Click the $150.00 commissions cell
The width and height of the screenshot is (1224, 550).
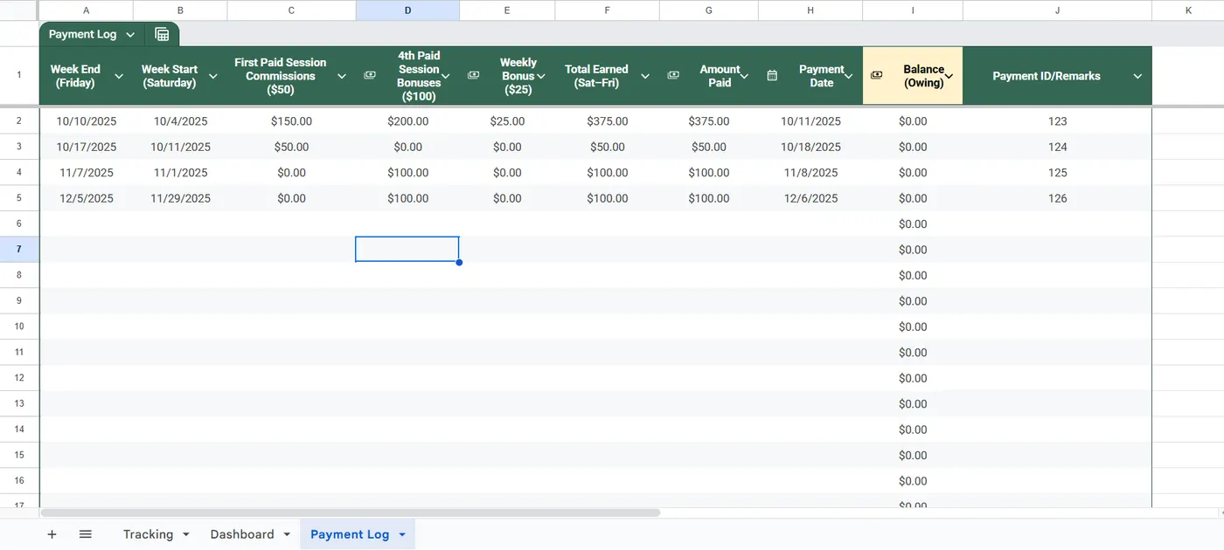(291, 121)
